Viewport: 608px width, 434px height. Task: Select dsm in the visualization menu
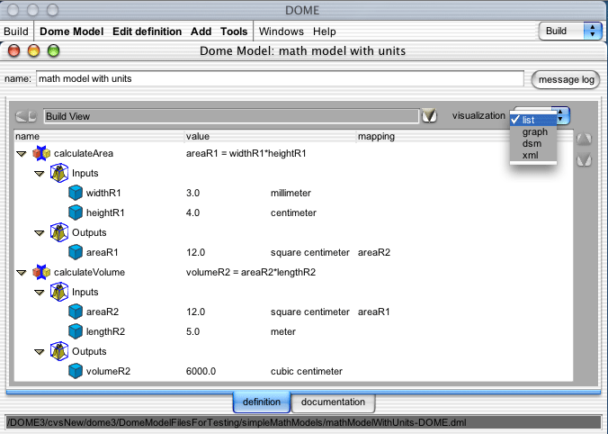click(533, 144)
